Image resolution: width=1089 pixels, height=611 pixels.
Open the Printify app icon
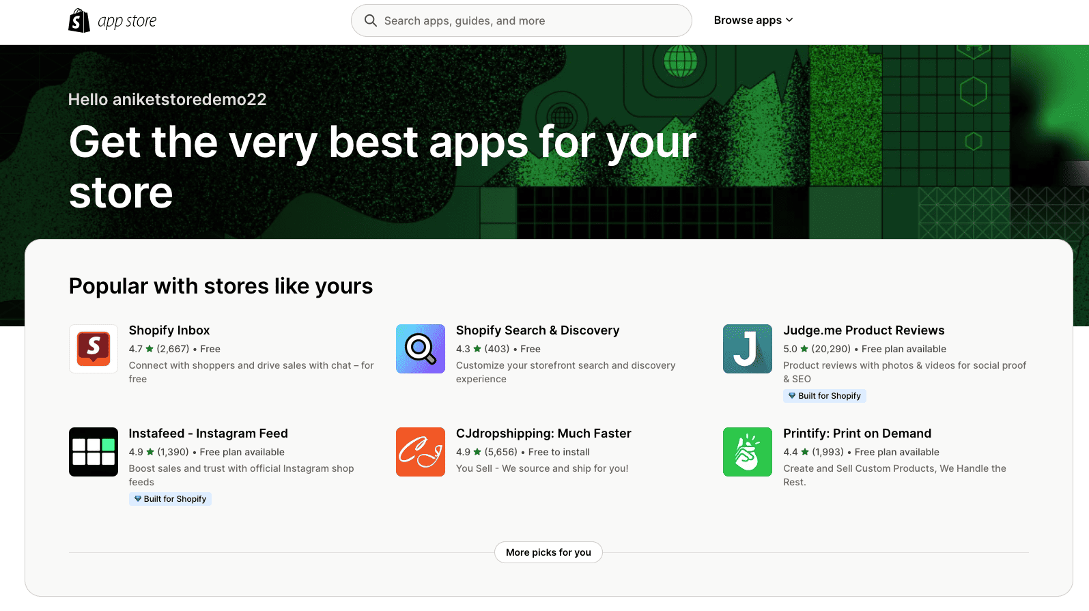coord(748,452)
